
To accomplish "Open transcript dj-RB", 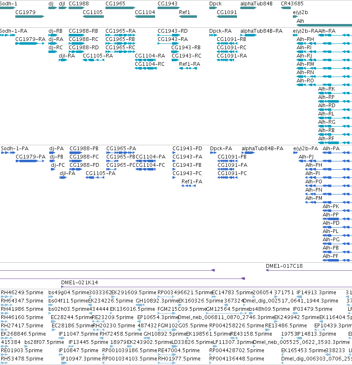I will click(53, 35).
